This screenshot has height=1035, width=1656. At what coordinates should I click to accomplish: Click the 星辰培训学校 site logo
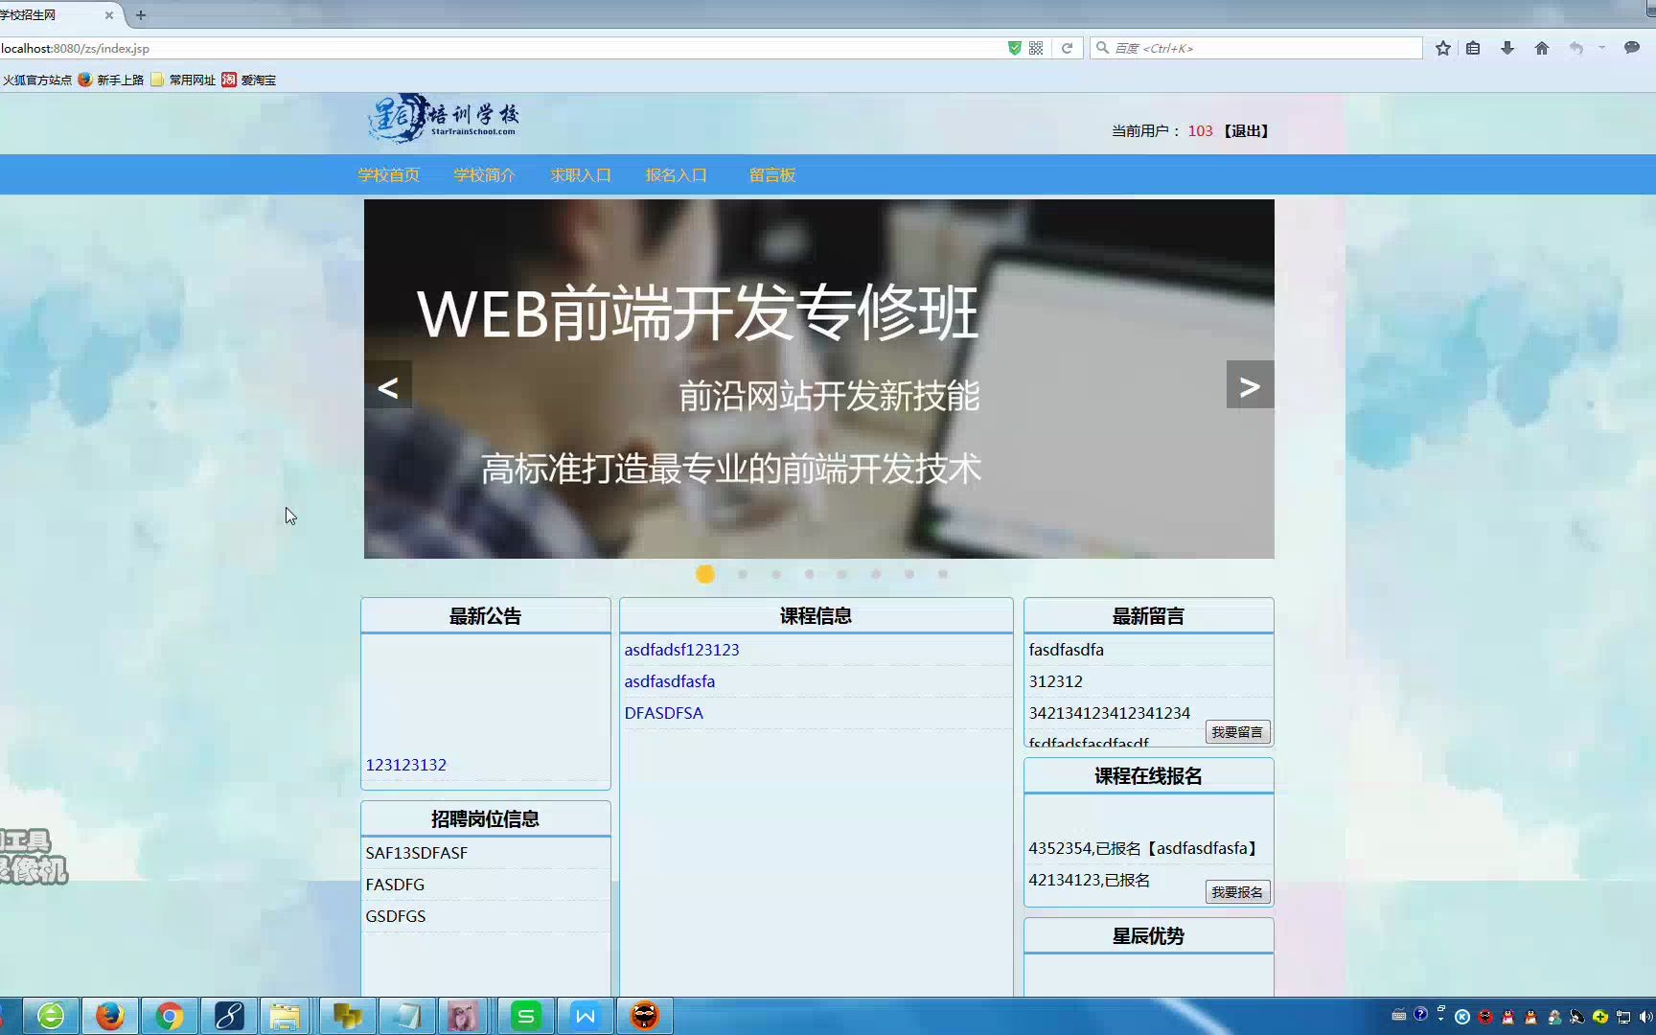pyautogui.click(x=443, y=118)
